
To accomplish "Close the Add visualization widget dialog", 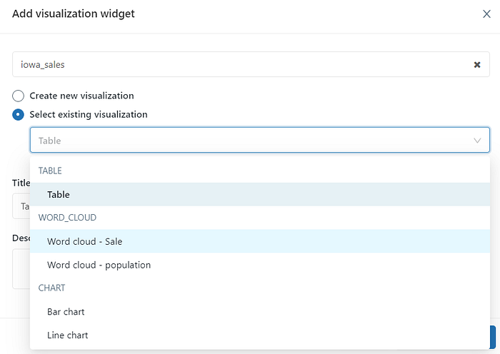I will (486, 14).
